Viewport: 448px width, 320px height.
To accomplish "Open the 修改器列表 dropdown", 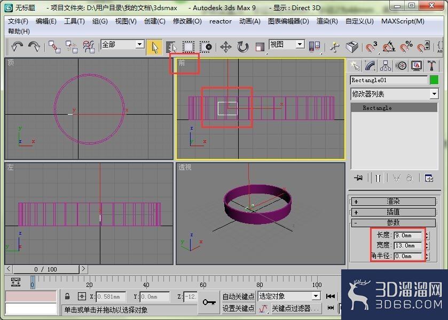I will pyautogui.click(x=434, y=94).
